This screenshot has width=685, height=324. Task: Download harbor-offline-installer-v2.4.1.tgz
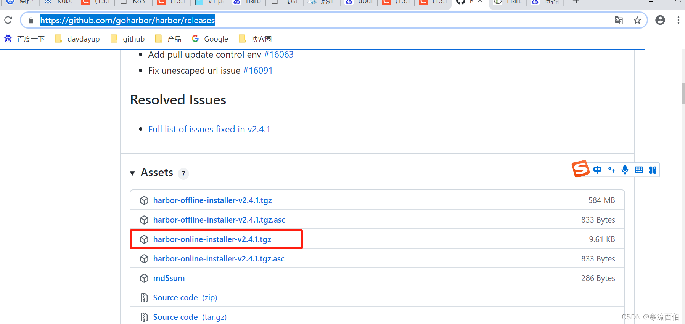pyautogui.click(x=212, y=200)
